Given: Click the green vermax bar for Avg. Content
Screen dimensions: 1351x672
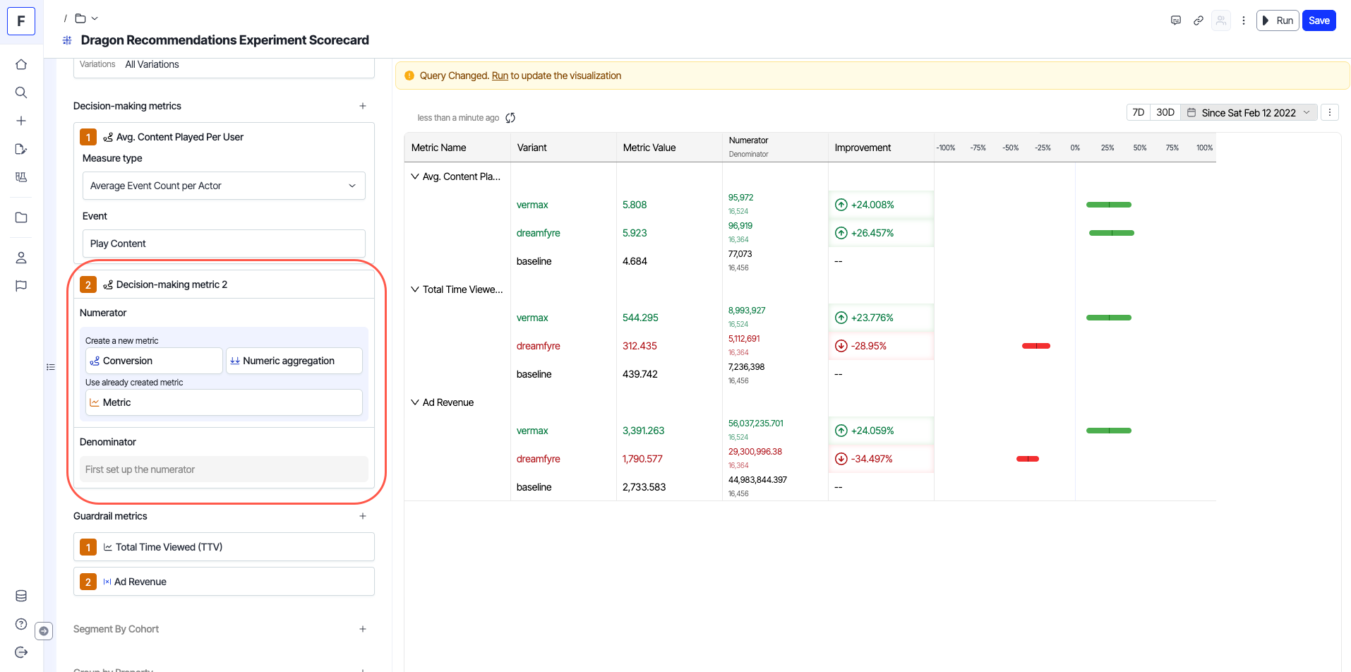Looking at the screenshot, I should pos(1109,205).
